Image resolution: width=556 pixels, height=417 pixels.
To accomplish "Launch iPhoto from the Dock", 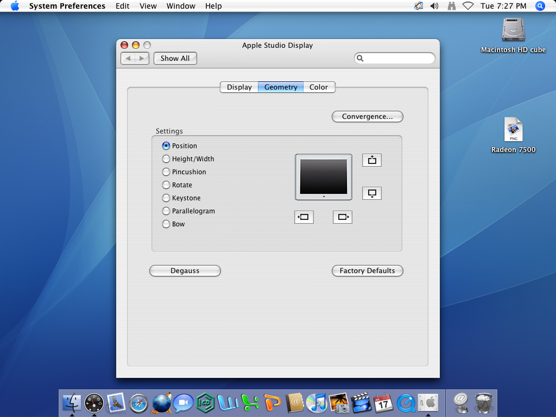I will pos(339,403).
